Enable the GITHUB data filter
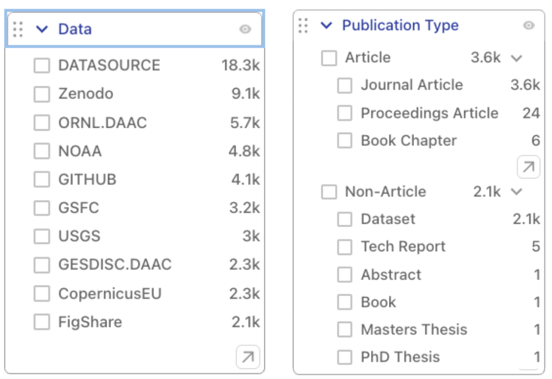This screenshot has height=379, width=552. (42, 180)
